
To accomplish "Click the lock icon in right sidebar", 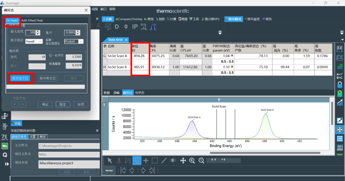I will [x=340, y=85].
